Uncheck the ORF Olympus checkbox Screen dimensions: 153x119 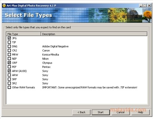coord(9,63)
